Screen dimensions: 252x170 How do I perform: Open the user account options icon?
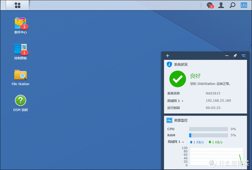pos(221,5)
